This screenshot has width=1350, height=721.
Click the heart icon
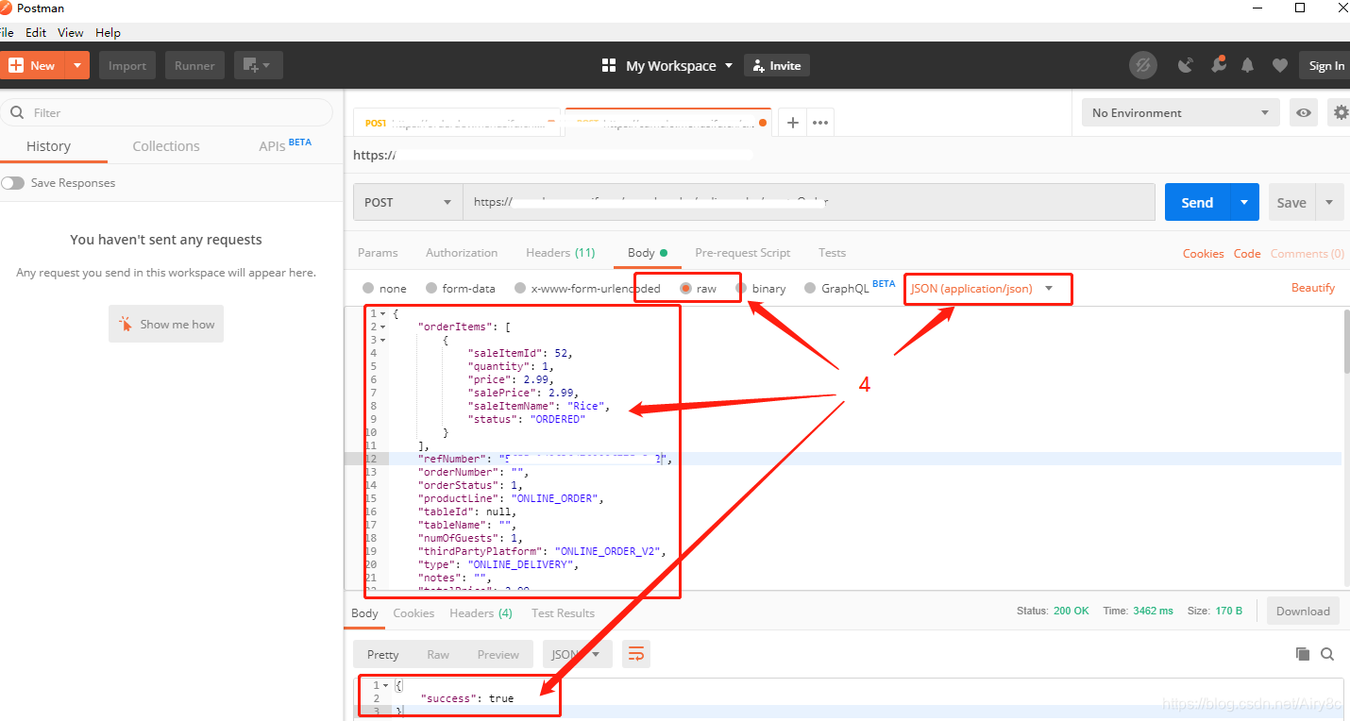pos(1279,65)
